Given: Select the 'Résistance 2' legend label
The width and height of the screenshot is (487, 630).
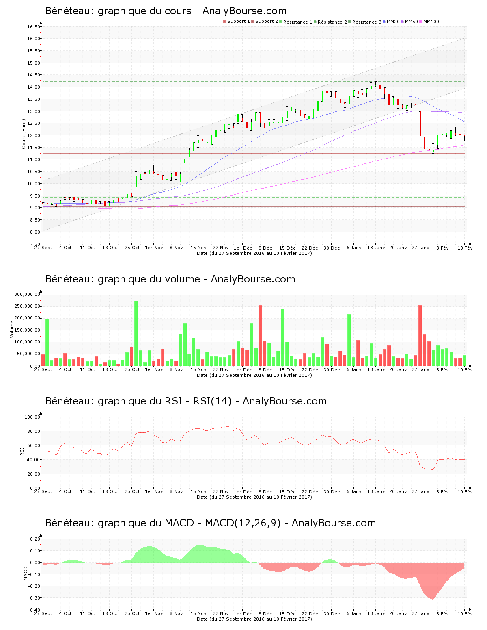Looking at the screenshot, I should tap(332, 22).
